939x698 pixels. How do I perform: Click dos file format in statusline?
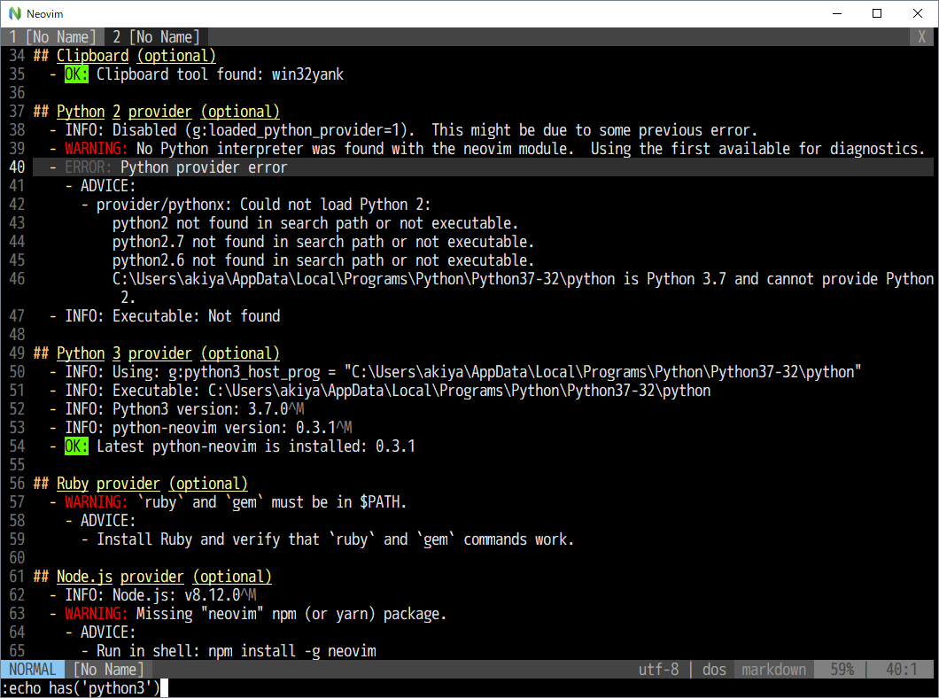714,670
